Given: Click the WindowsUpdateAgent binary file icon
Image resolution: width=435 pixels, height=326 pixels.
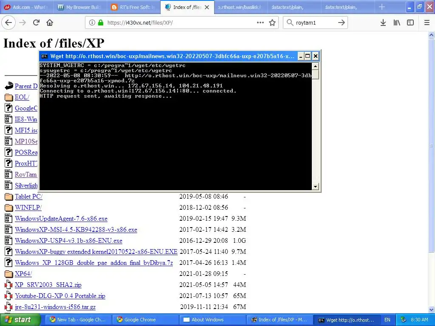Looking at the screenshot, I should point(8,219).
